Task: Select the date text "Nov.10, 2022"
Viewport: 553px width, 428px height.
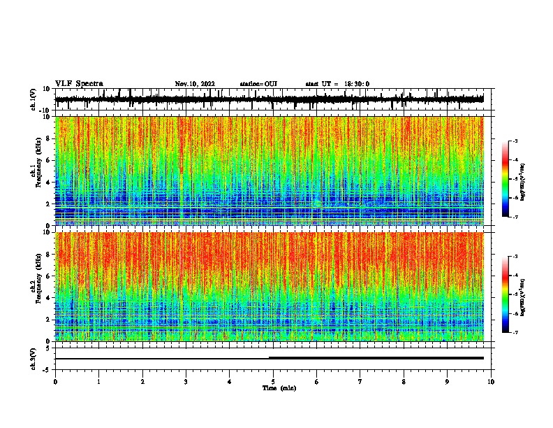Action: [x=195, y=84]
